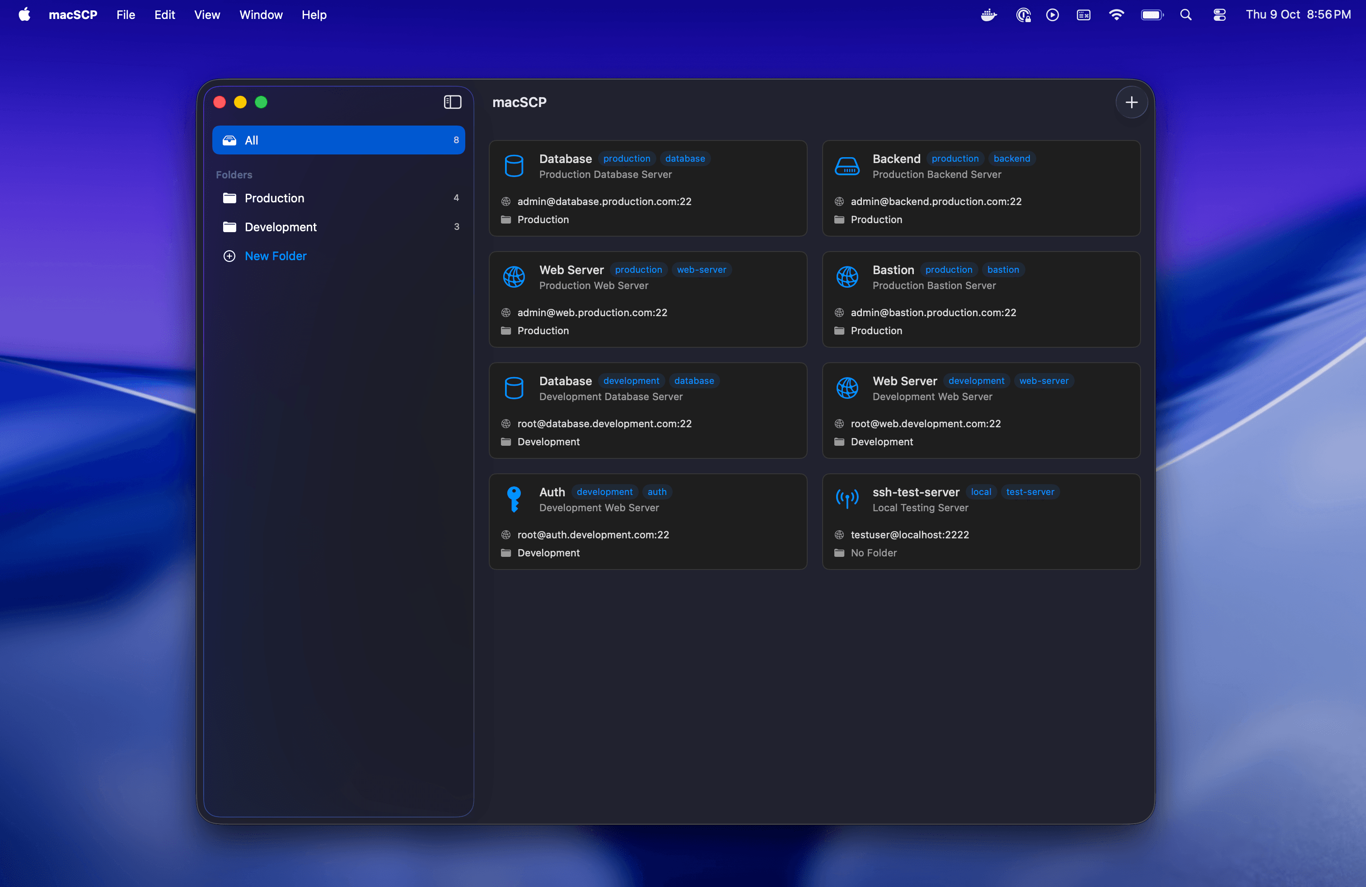Open Spotlight search from the menu bar

[1186, 15]
